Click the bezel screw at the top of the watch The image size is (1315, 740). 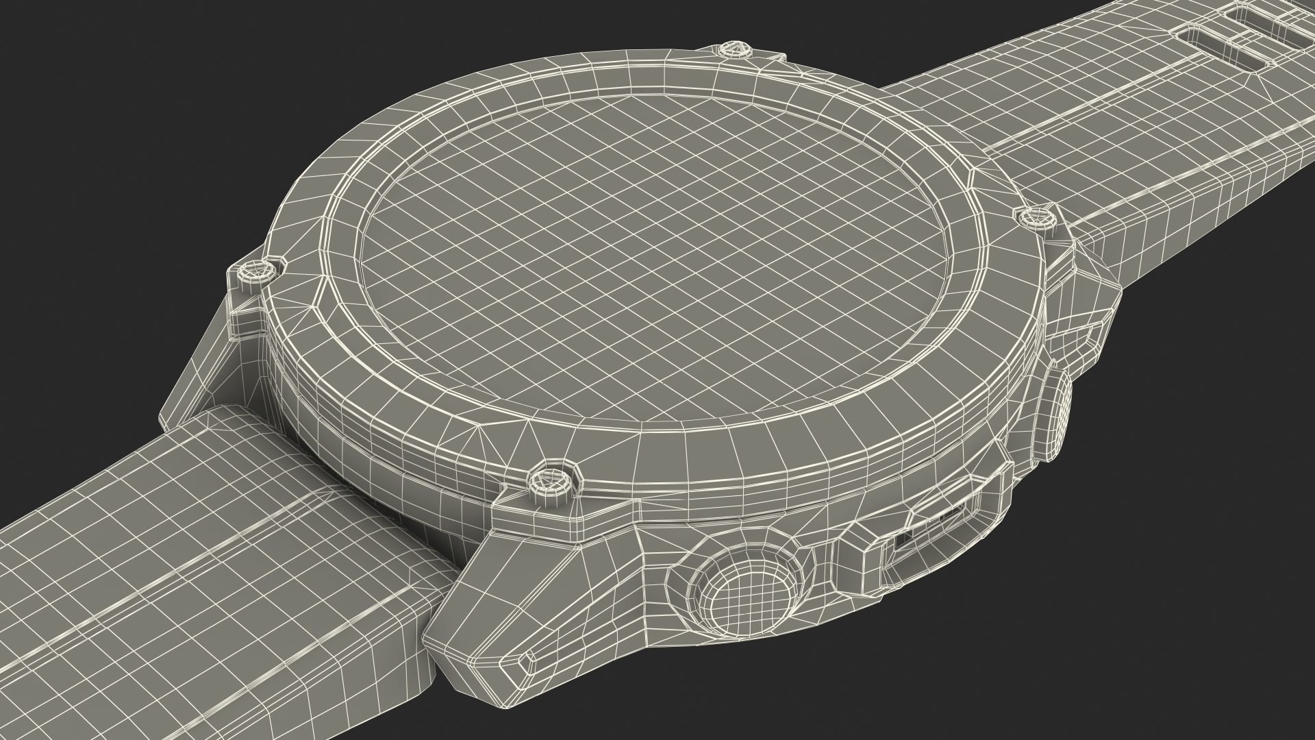point(734,49)
